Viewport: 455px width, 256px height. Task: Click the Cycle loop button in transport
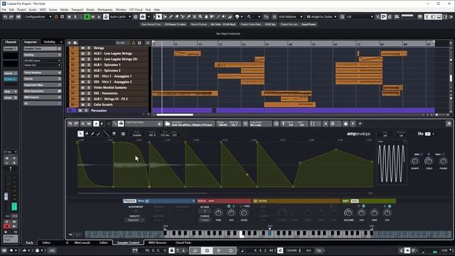point(195,250)
